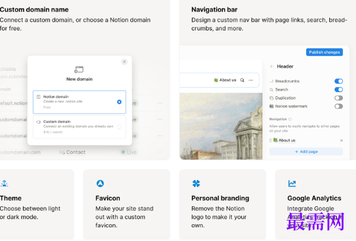Viewport: 356px width, 241px height.
Task: Click the Google Analytics chart icon
Action: click(292, 183)
